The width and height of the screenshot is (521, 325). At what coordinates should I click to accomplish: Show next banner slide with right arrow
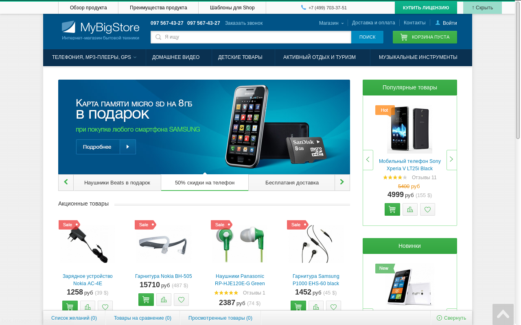click(342, 182)
